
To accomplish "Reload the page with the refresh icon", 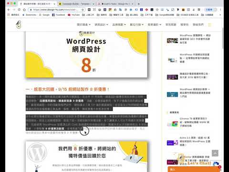I will [19, 10].
